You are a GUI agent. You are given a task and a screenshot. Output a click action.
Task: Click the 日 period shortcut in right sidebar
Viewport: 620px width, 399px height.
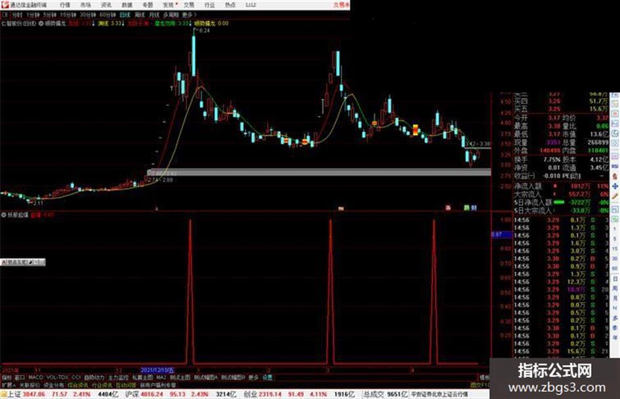point(615,279)
